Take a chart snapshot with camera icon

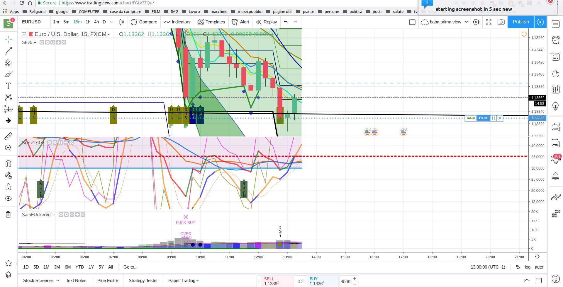point(501,22)
